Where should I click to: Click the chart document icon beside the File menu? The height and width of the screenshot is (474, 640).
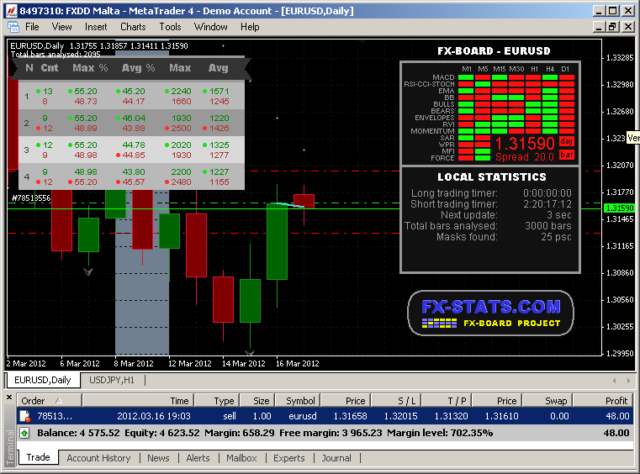click(x=13, y=28)
